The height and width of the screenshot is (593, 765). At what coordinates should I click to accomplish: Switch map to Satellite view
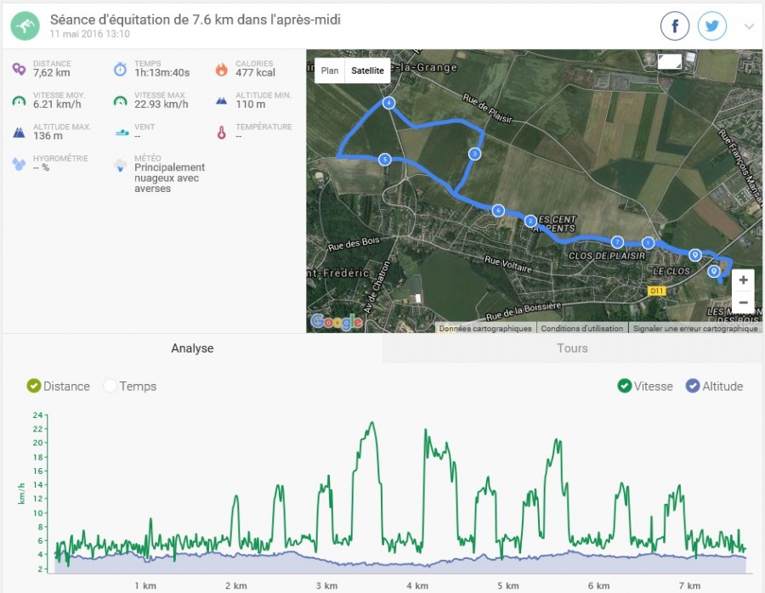pos(367,71)
